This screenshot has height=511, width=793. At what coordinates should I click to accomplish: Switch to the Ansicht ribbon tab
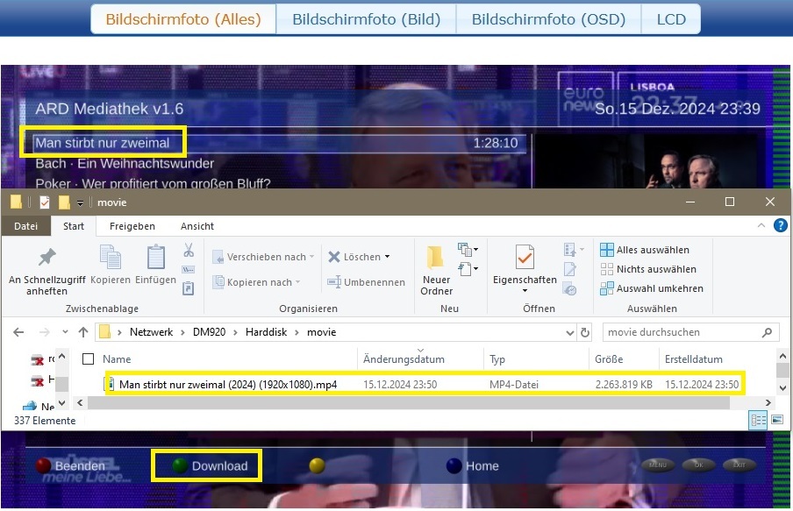coord(197,226)
